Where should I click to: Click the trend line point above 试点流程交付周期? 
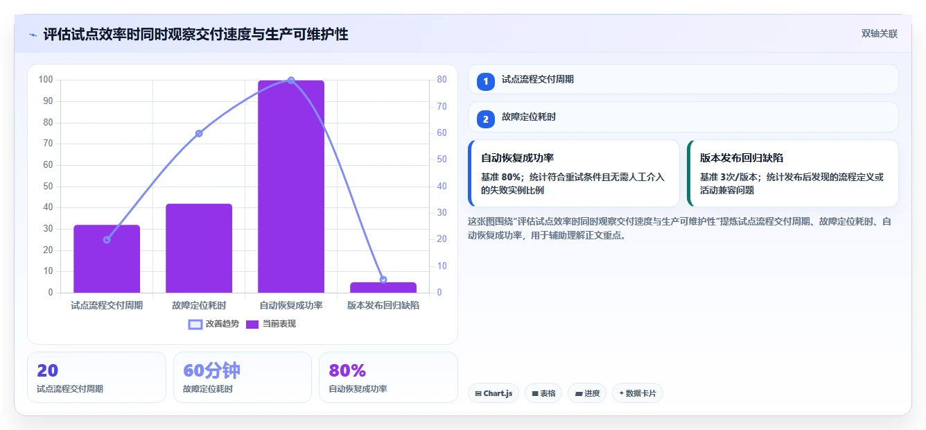[107, 240]
